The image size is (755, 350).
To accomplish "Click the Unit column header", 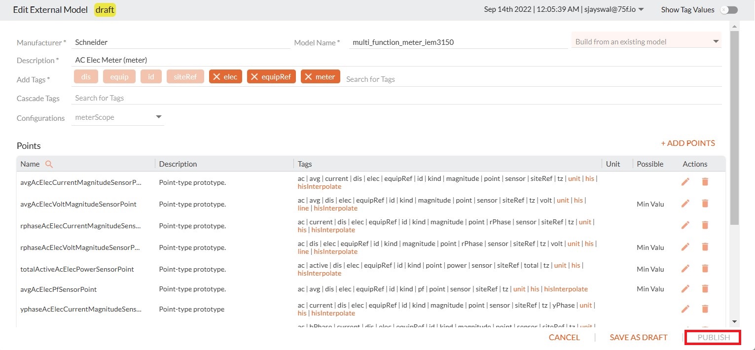I will 613,164.
